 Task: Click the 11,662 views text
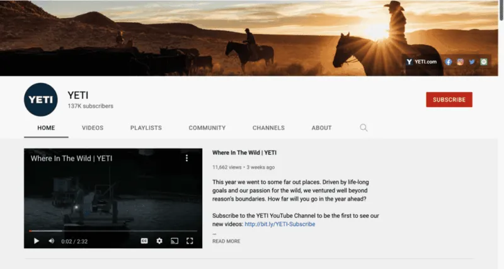[227, 167]
